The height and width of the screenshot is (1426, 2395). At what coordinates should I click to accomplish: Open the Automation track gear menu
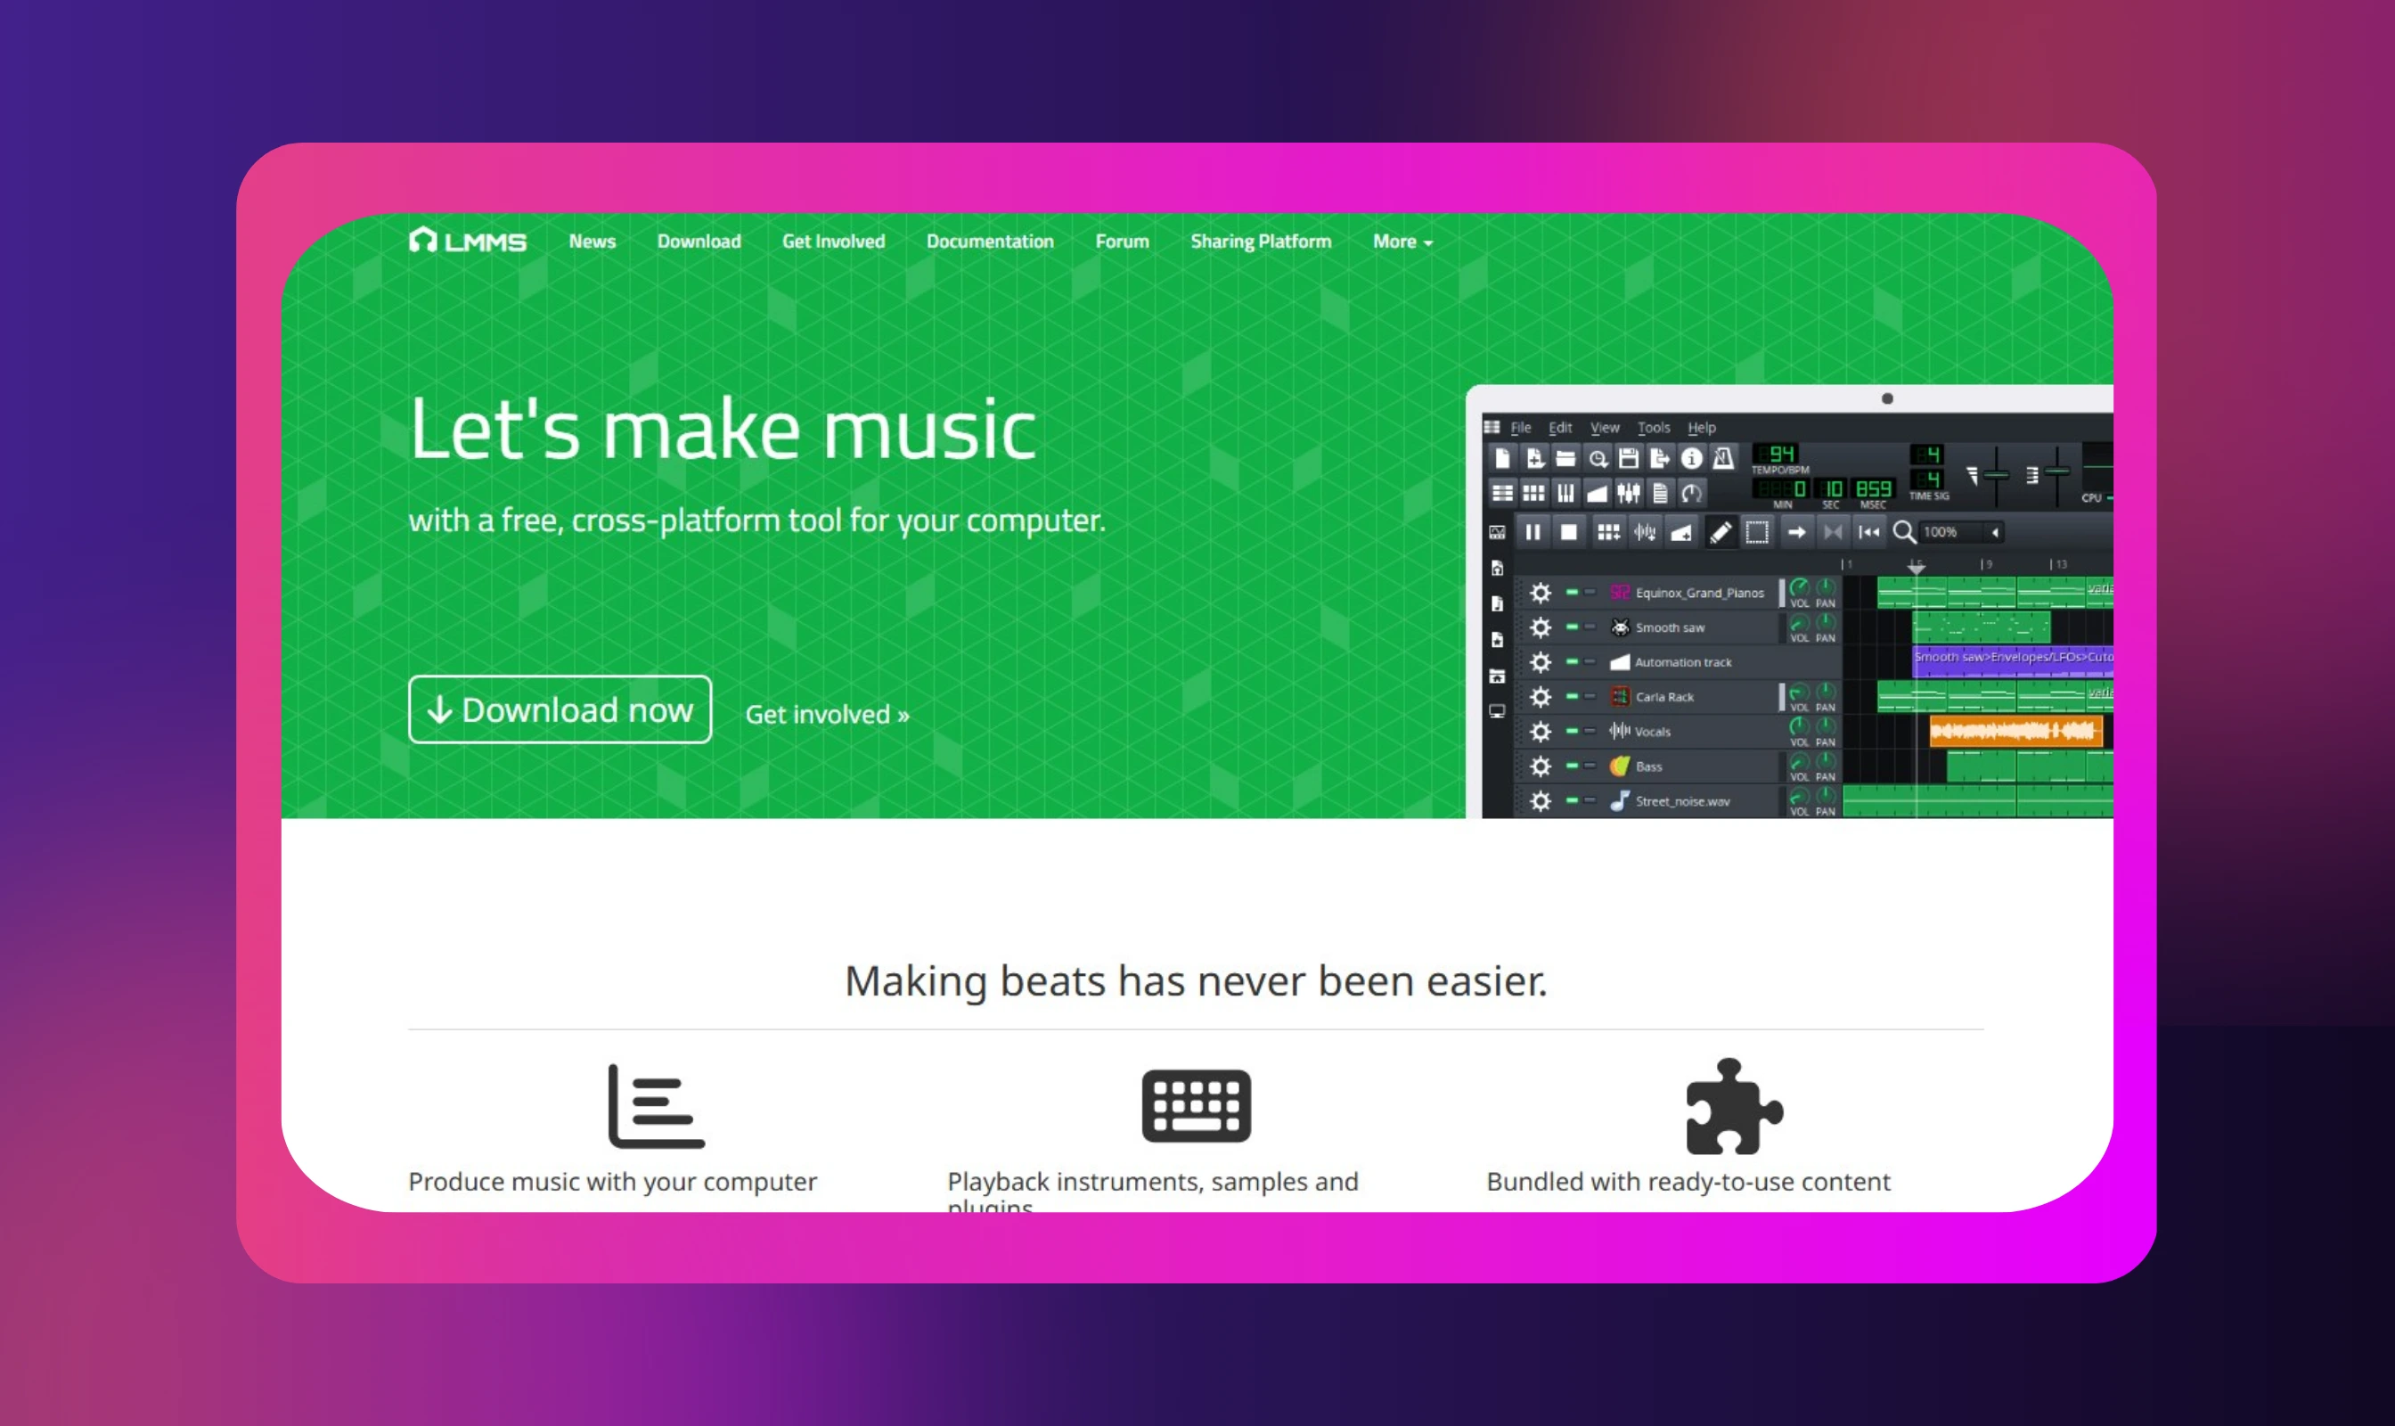[x=1540, y=662]
